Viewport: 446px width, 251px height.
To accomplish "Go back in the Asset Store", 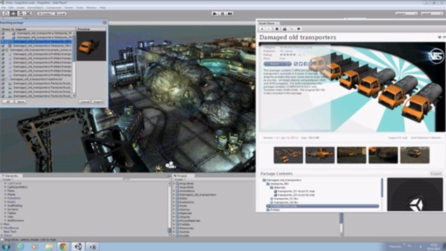I will (262, 29).
